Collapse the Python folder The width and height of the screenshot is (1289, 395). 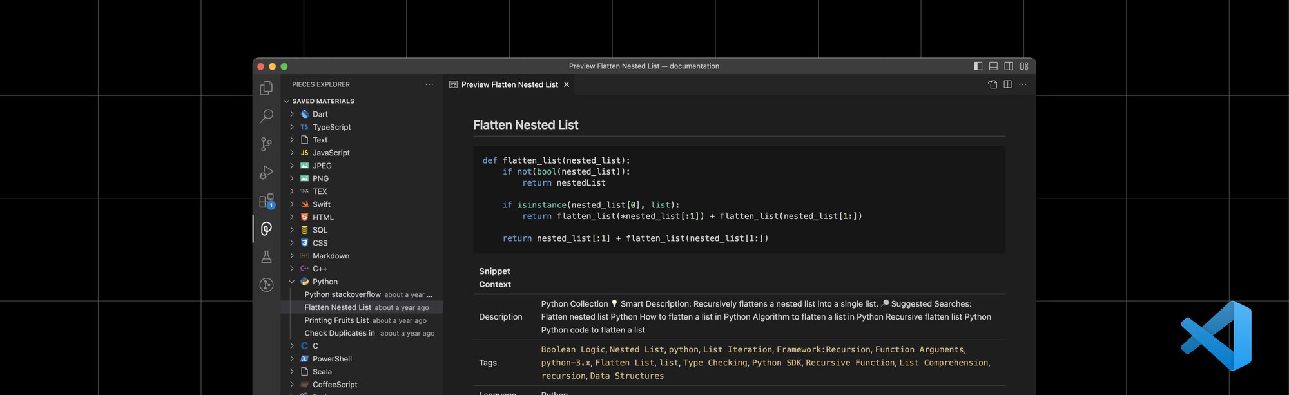click(x=292, y=282)
